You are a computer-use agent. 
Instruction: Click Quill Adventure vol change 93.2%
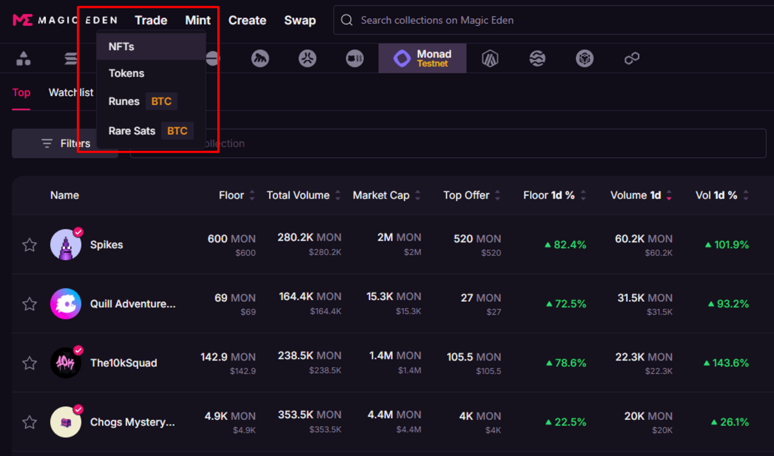[728, 304]
